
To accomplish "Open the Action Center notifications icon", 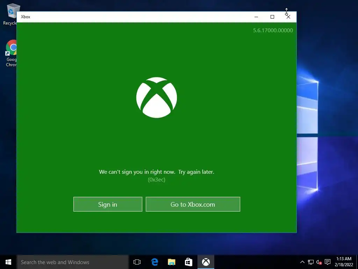I will 328,262.
